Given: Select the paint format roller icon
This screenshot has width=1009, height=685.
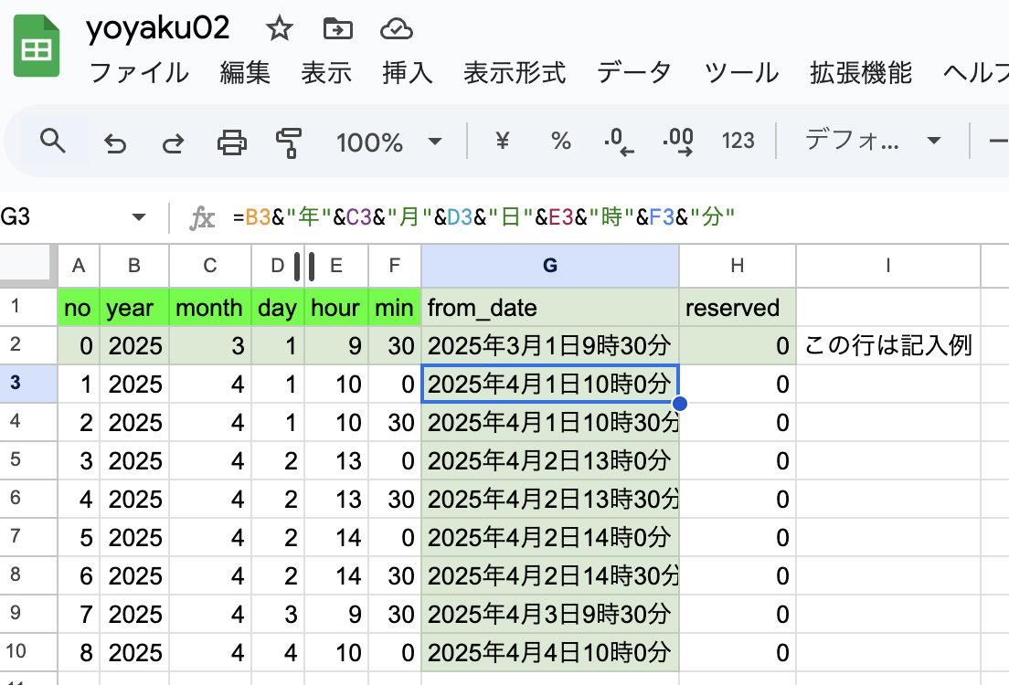Looking at the screenshot, I should [289, 142].
